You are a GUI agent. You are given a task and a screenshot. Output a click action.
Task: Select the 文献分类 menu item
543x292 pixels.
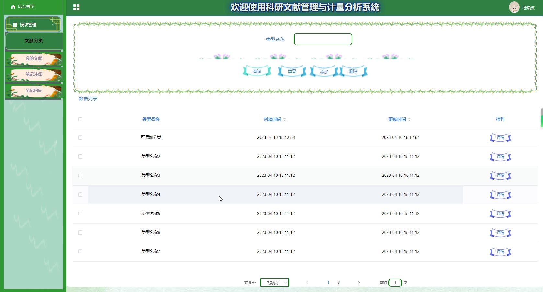pos(34,41)
